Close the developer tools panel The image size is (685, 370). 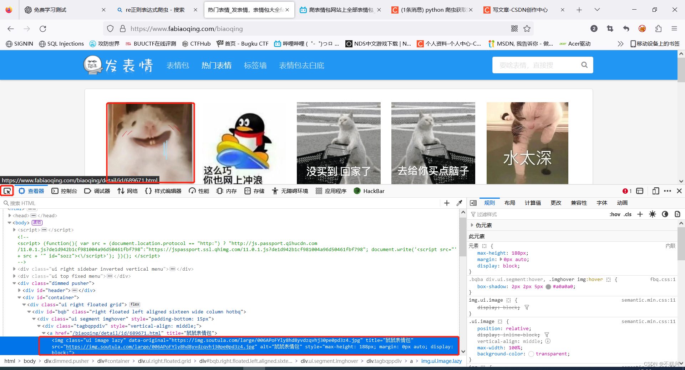pyautogui.click(x=679, y=191)
